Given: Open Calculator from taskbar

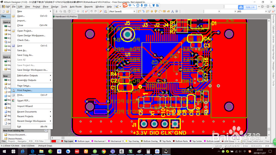Looking at the screenshot, I should pyautogui.click(x=148, y=151).
